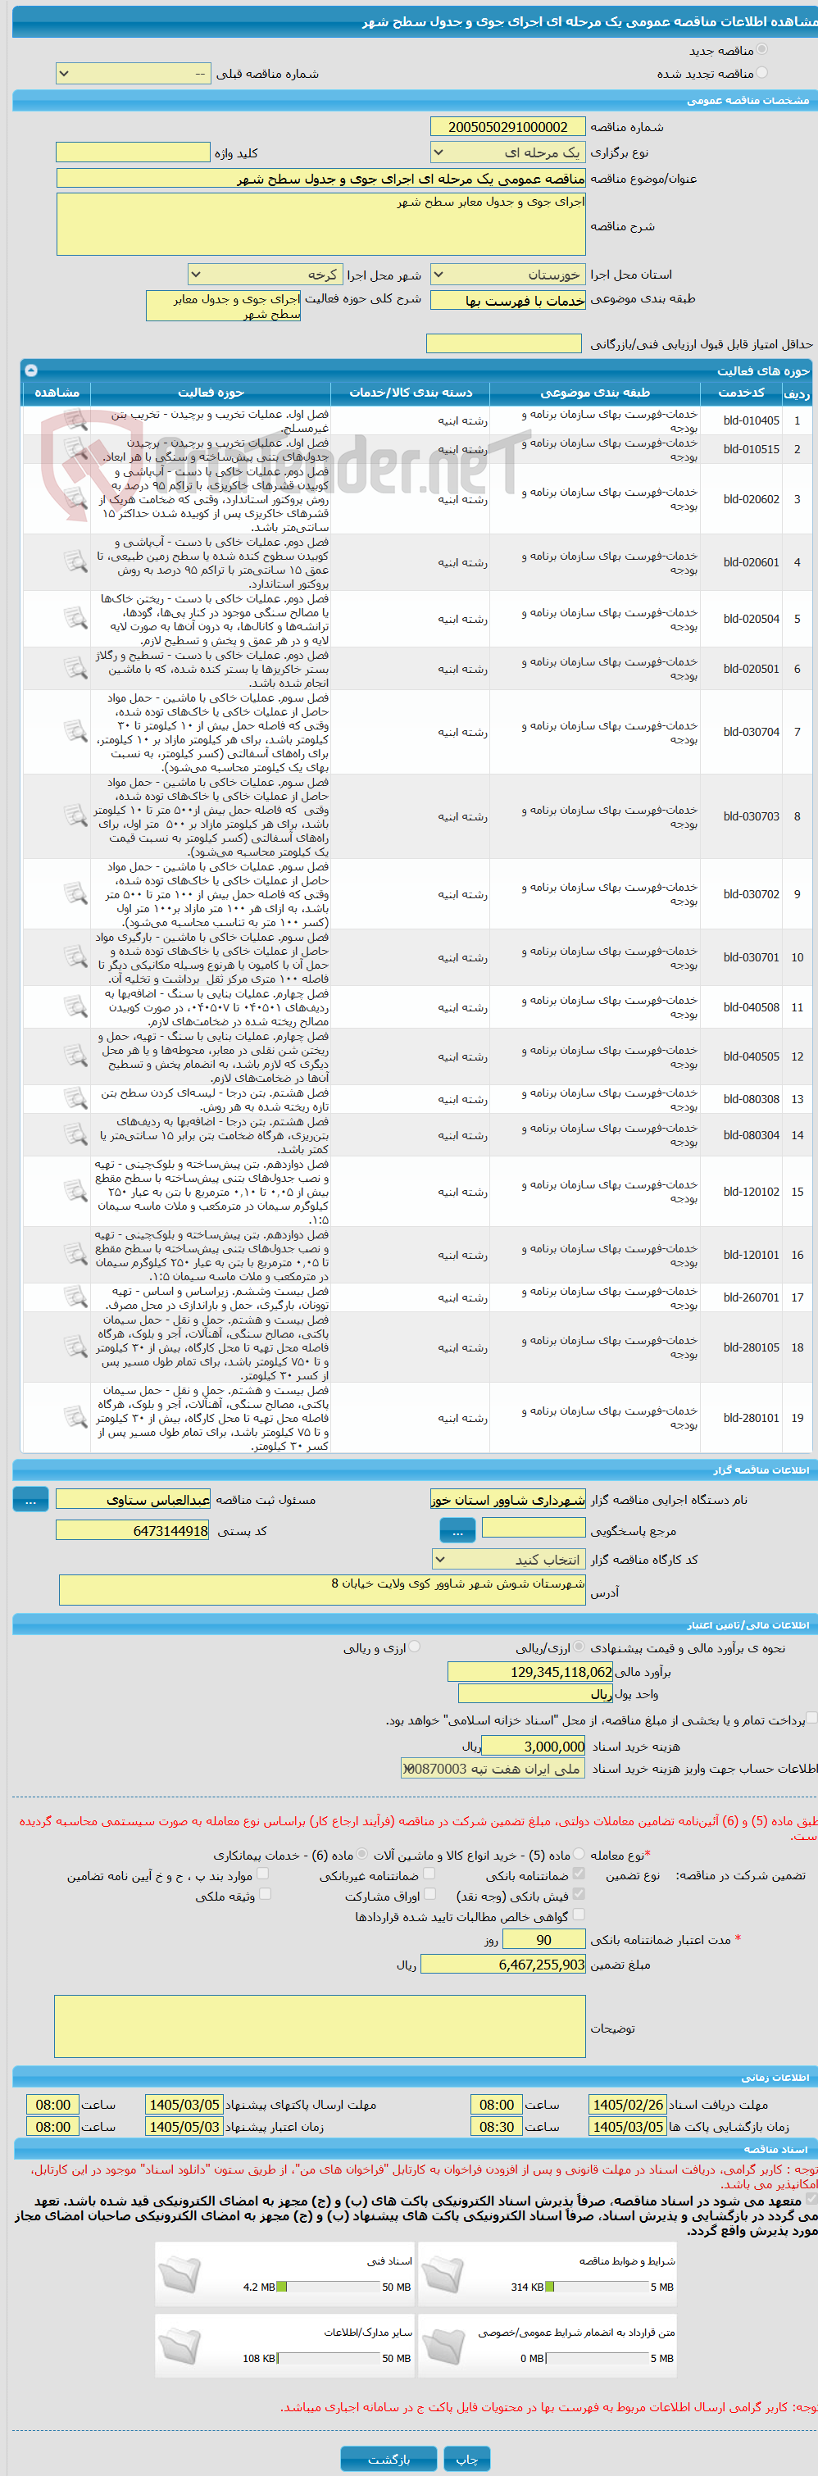
Task: Toggle the document commitment checkbox
Action: [812, 2199]
